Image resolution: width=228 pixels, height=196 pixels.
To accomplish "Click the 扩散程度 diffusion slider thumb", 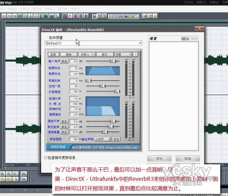I will (x=117, y=91).
